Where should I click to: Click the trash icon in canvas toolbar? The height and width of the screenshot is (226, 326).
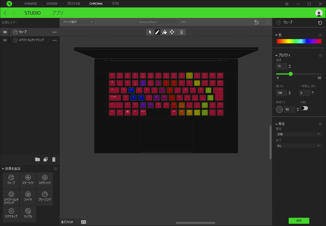(181, 32)
